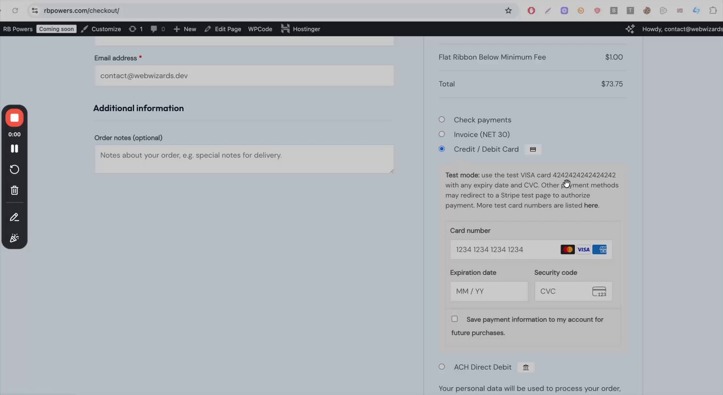Image resolution: width=723 pixels, height=395 pixels.
Task: Trigger the confetti effect icon
Action: (x=14, y=238)
